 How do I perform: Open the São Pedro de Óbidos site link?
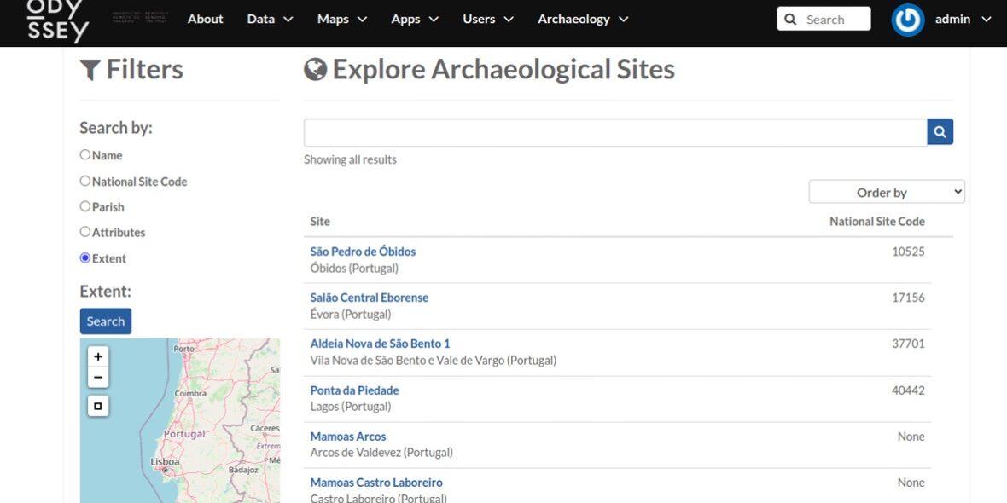pyautogui.click(x=363, y=251)
